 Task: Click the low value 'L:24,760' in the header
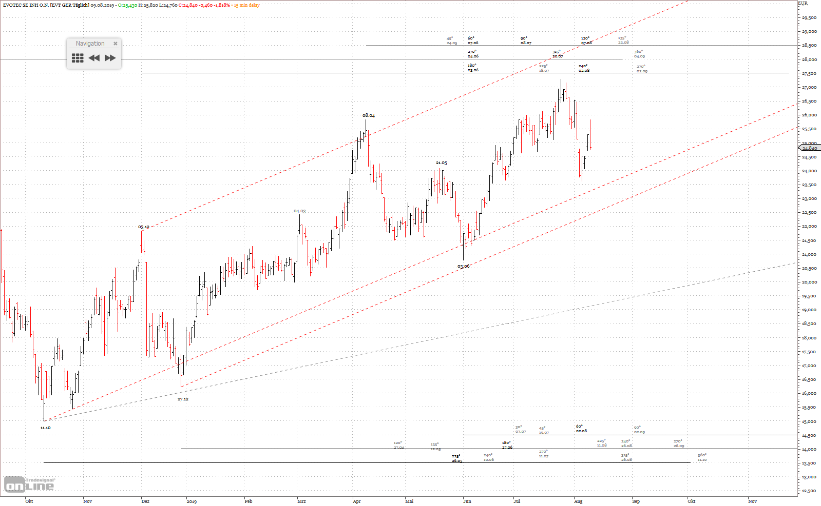(x=168, y=5)
